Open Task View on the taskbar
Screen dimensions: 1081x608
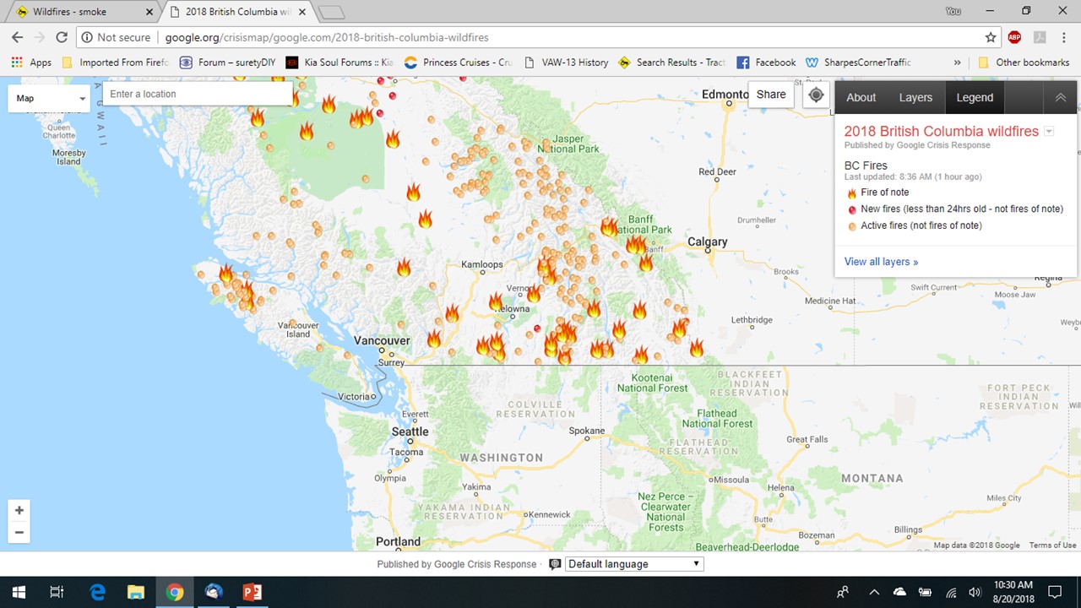[x=57, y=592]
